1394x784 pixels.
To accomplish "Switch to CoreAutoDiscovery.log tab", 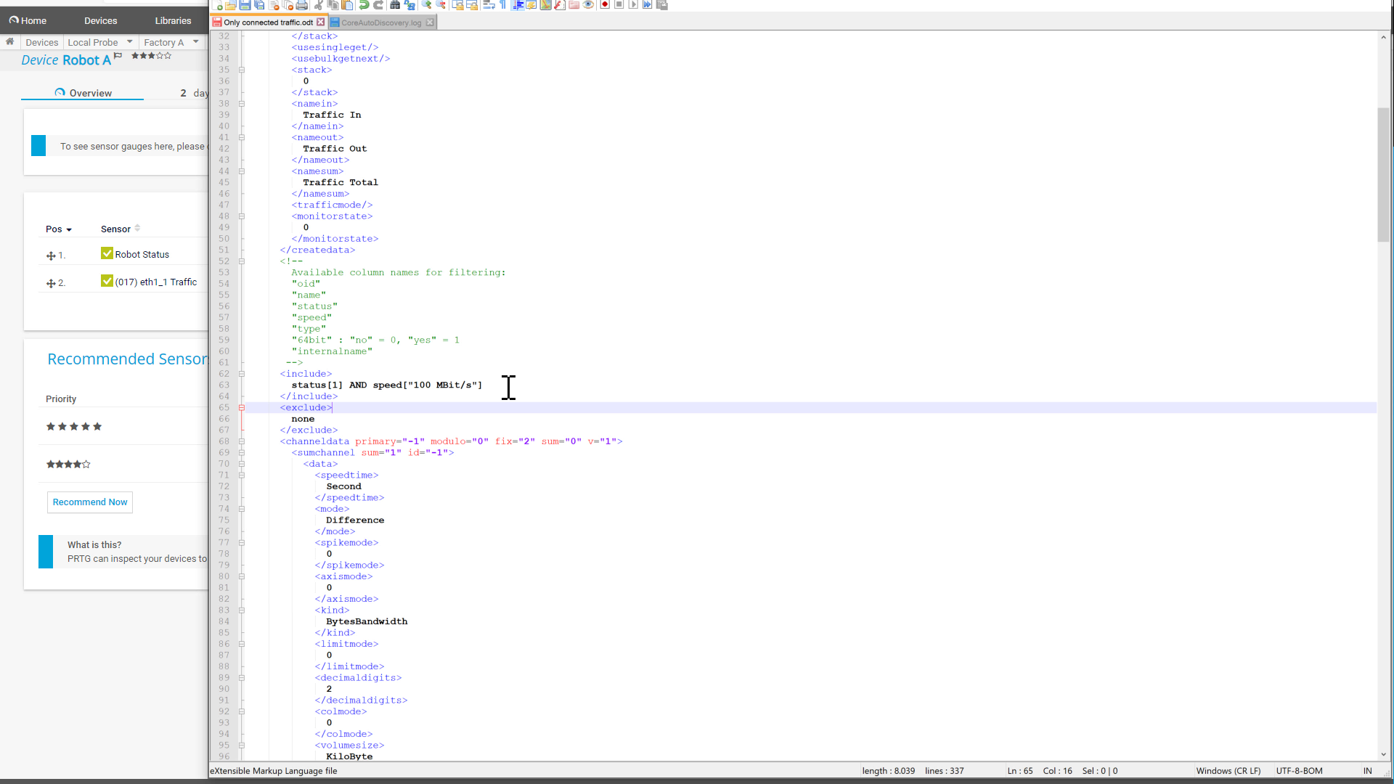I will click(380, 23).
